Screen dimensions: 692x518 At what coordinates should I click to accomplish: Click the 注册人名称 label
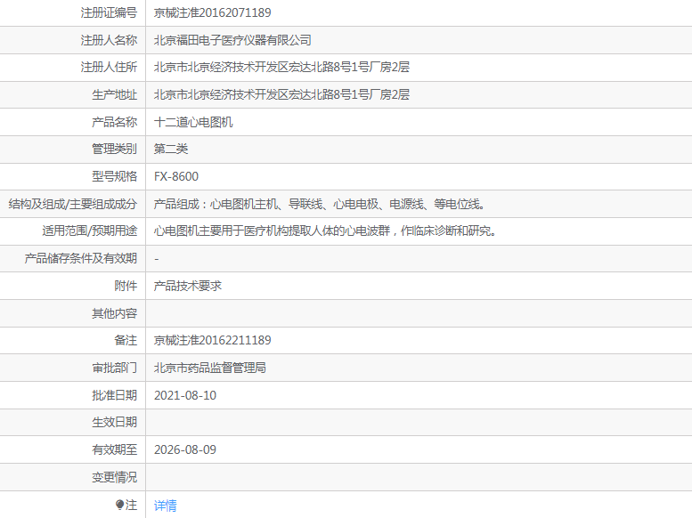click(x=109, y=40)
